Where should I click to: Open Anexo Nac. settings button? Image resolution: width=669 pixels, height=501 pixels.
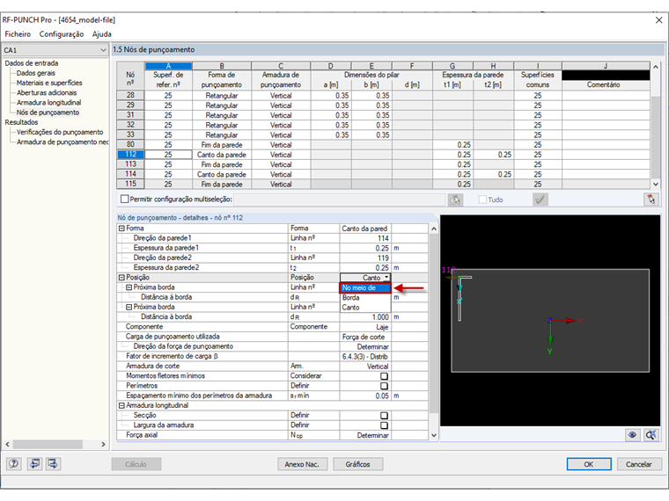pos(302,464)
